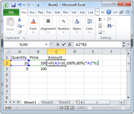Viewport: 134px width, 114px height.
Task: Select the Sheet3 worksheet tab
Action: (x=65, y=102)
